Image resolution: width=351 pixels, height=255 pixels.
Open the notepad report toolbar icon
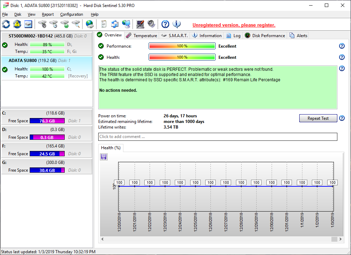click(x=103, y=24)
